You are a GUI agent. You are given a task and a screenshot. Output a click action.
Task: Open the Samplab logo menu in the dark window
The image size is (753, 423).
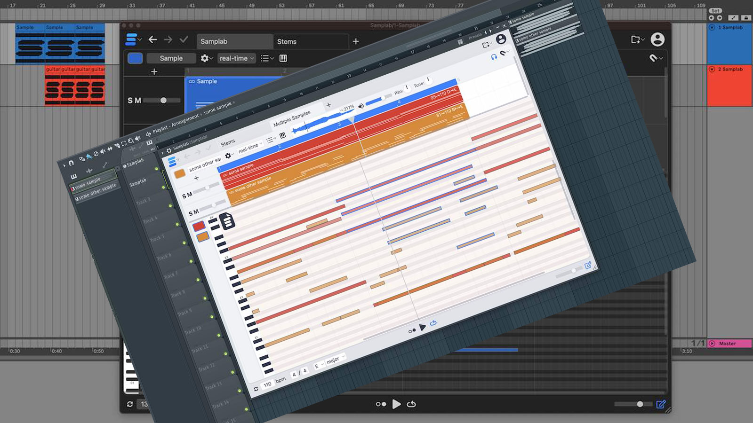(x=134, y=40)
